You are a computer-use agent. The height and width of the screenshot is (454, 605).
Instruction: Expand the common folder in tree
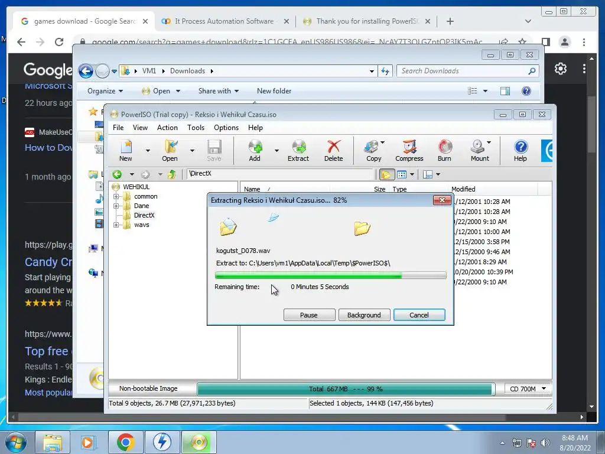116,196
